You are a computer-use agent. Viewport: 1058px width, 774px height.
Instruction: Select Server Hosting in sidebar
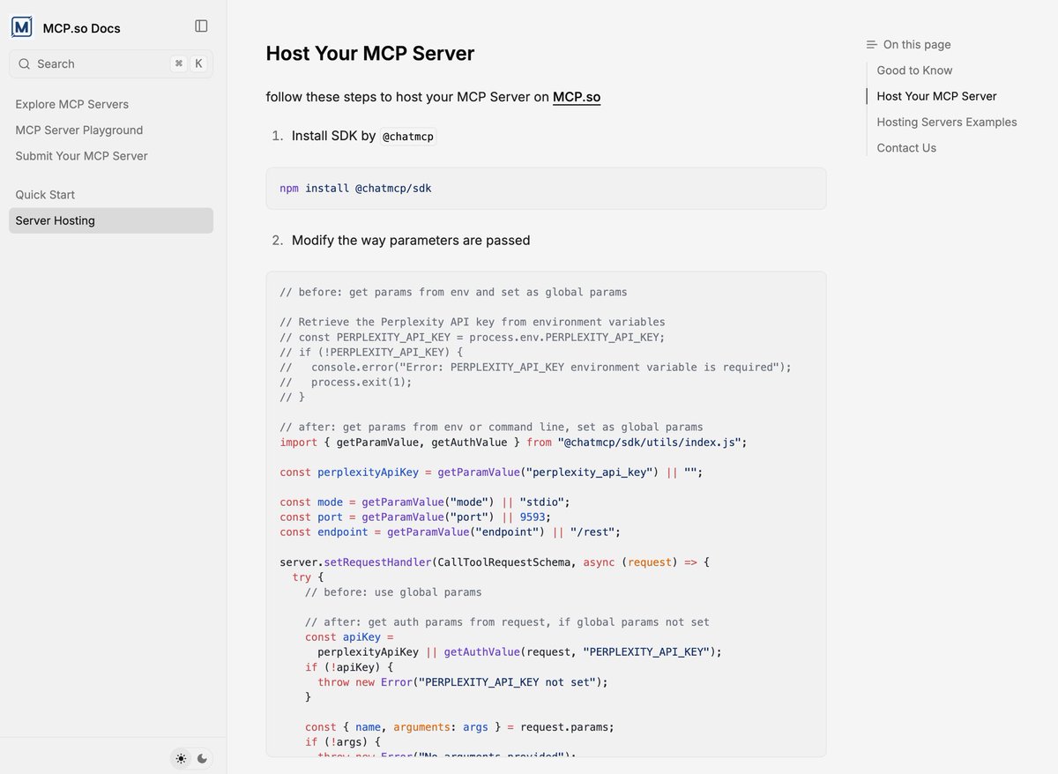click(111, 220)
